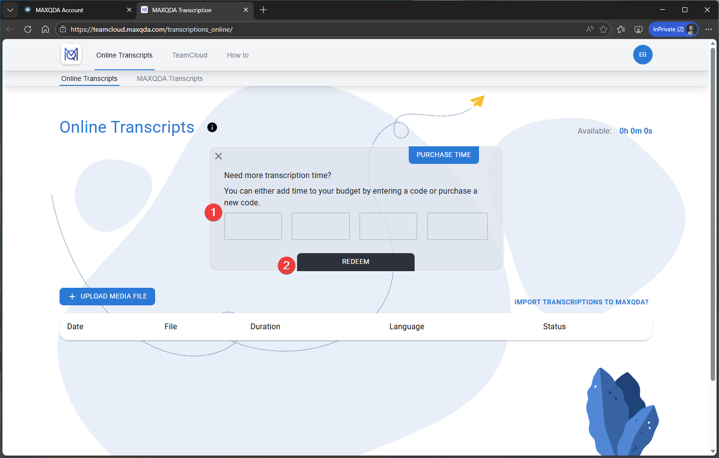This screenshot has height=458, width=719.
Task: Focus the first code input field
Action: point(253,226)
